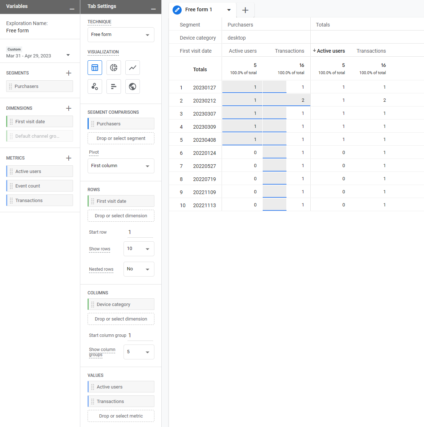
Task: Click the Start column group input field
Action: click(140, 335)
